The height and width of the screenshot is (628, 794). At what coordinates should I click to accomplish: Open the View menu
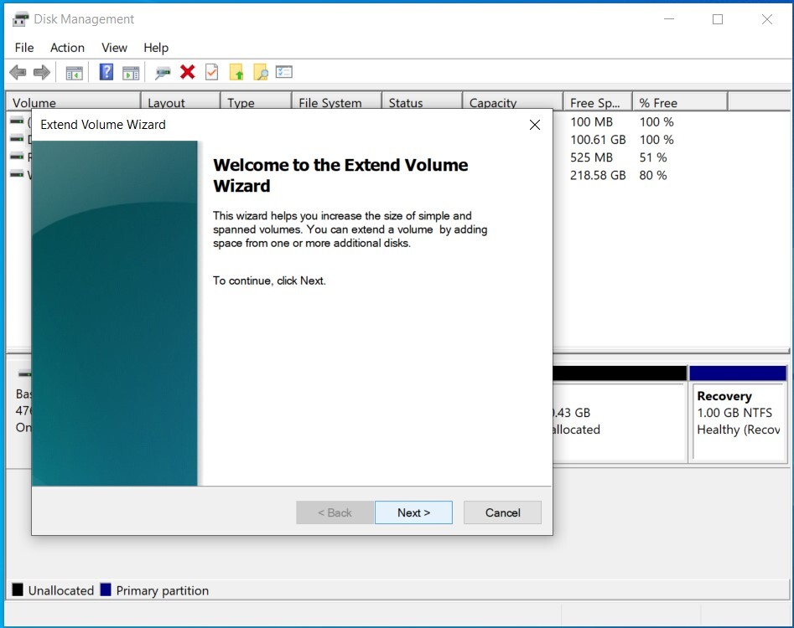coord(114,48)
